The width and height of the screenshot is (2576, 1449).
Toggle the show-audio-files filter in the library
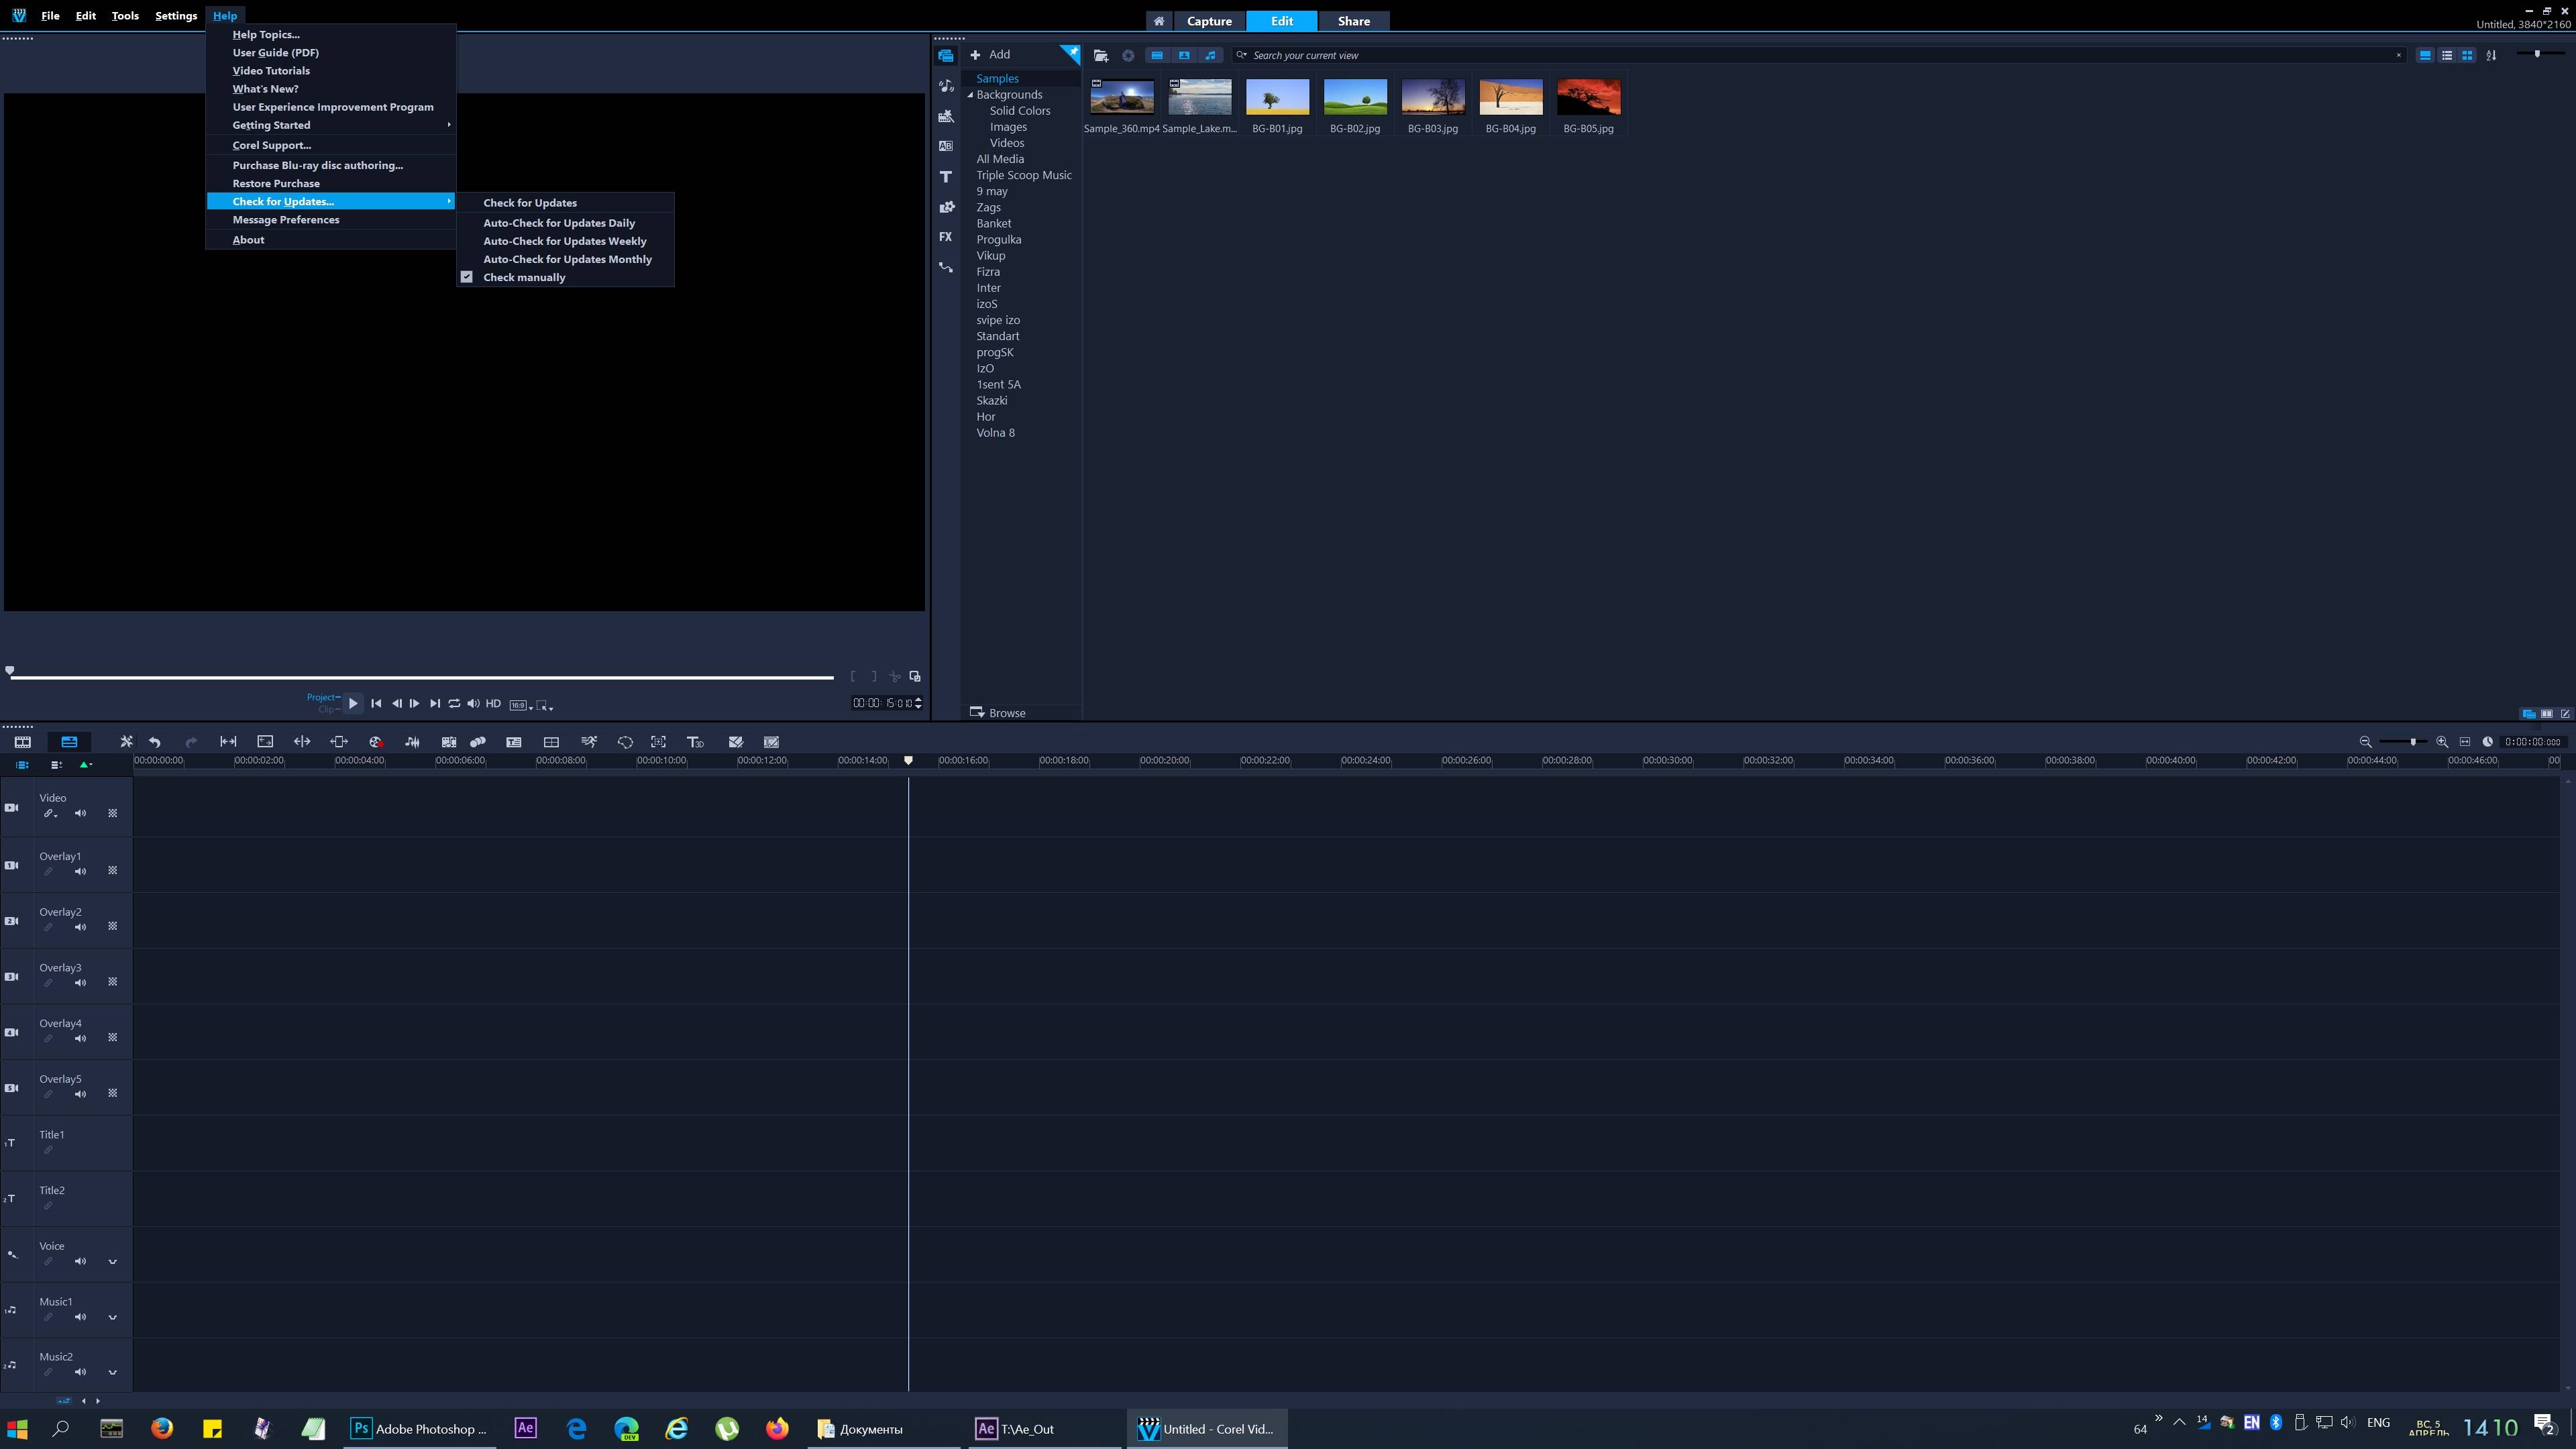(x=1210, y=55)
